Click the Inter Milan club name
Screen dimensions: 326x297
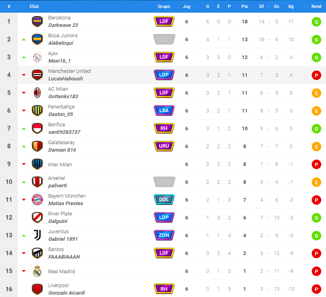click(x=60, y=165)
